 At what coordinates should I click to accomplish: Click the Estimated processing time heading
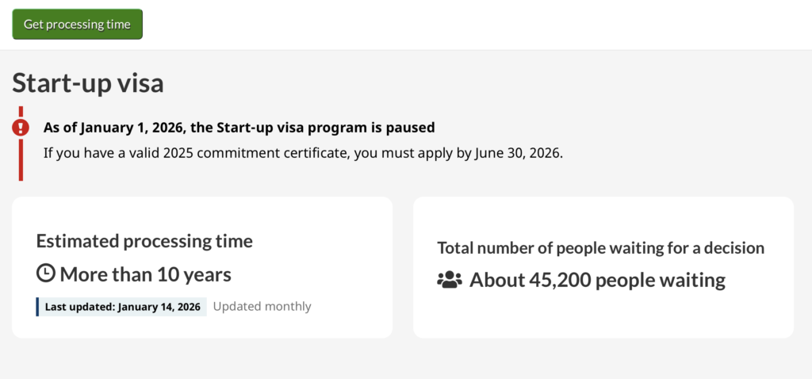(144, 241)
